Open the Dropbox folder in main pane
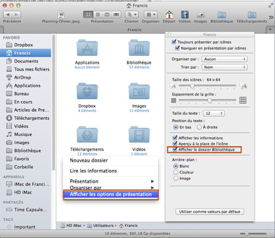This screenshot has height=238, width=275. (x=87, y=91)
